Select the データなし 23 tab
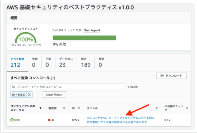This screenshot has height=133, width=197. click(66, 63)
